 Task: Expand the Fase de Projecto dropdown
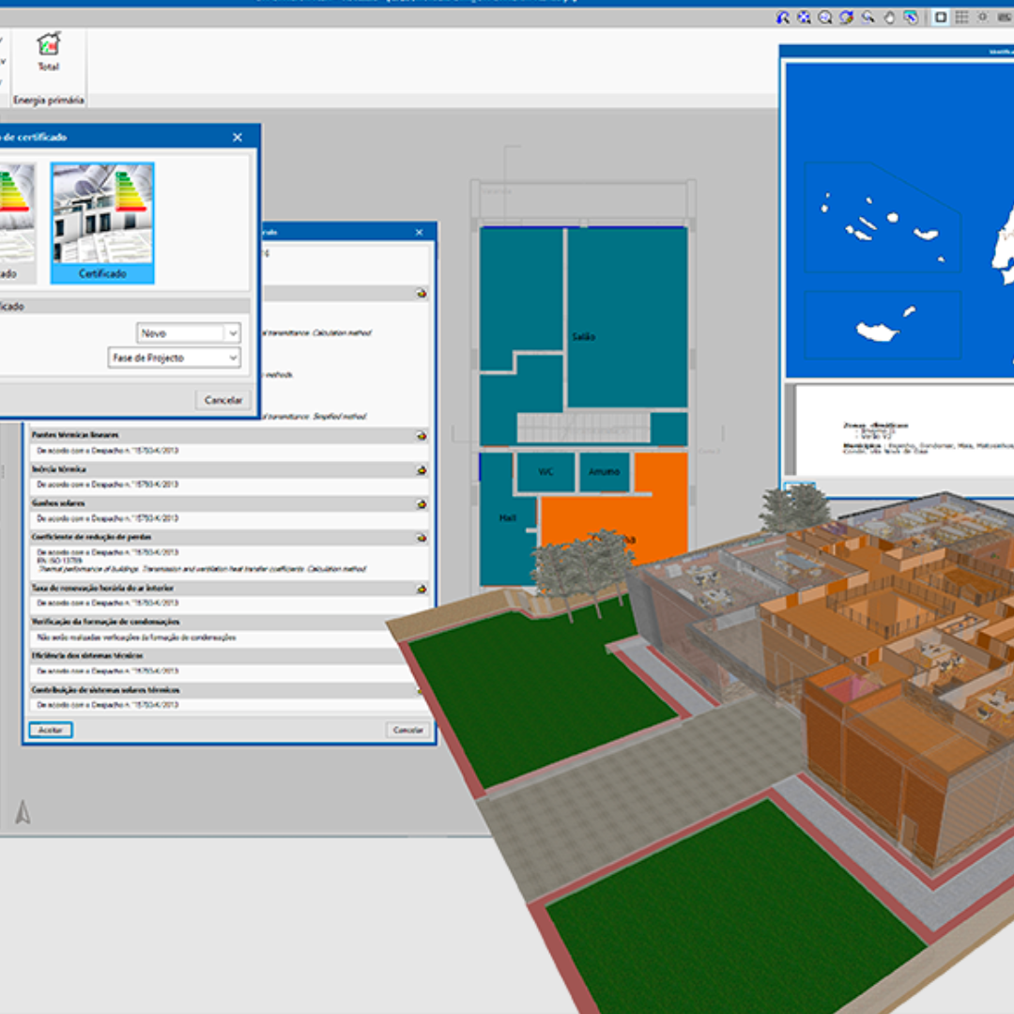pyautogui.click(x=233, y=358)
